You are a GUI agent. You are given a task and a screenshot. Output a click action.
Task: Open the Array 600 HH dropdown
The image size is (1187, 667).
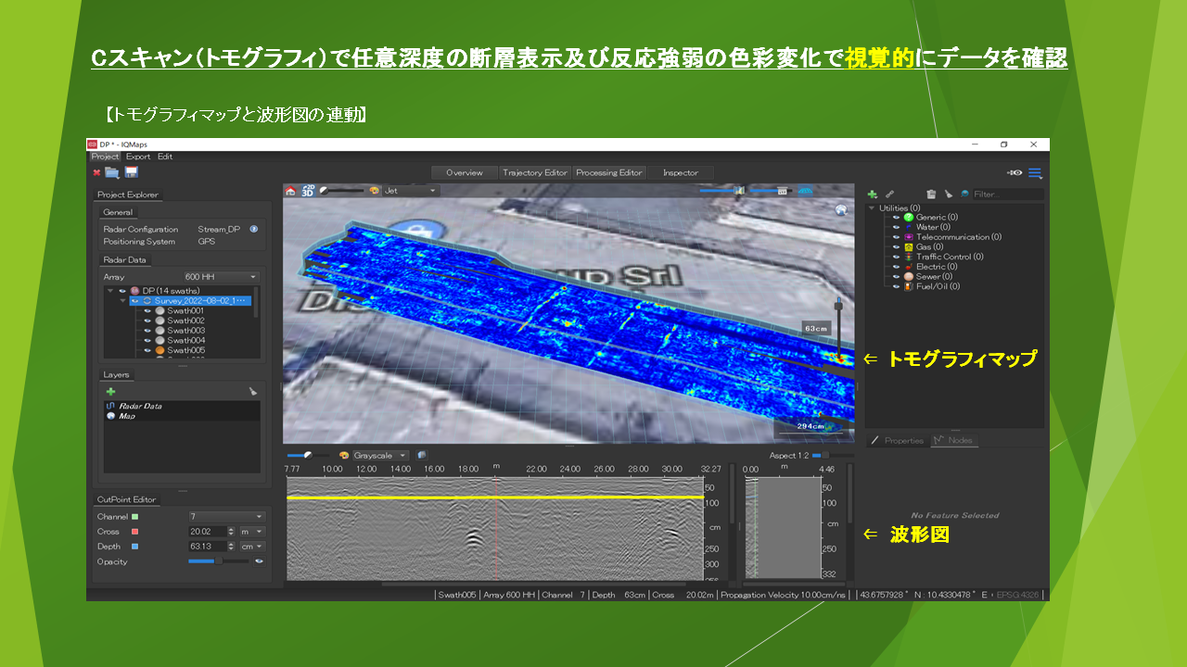(x=221, y=277)
